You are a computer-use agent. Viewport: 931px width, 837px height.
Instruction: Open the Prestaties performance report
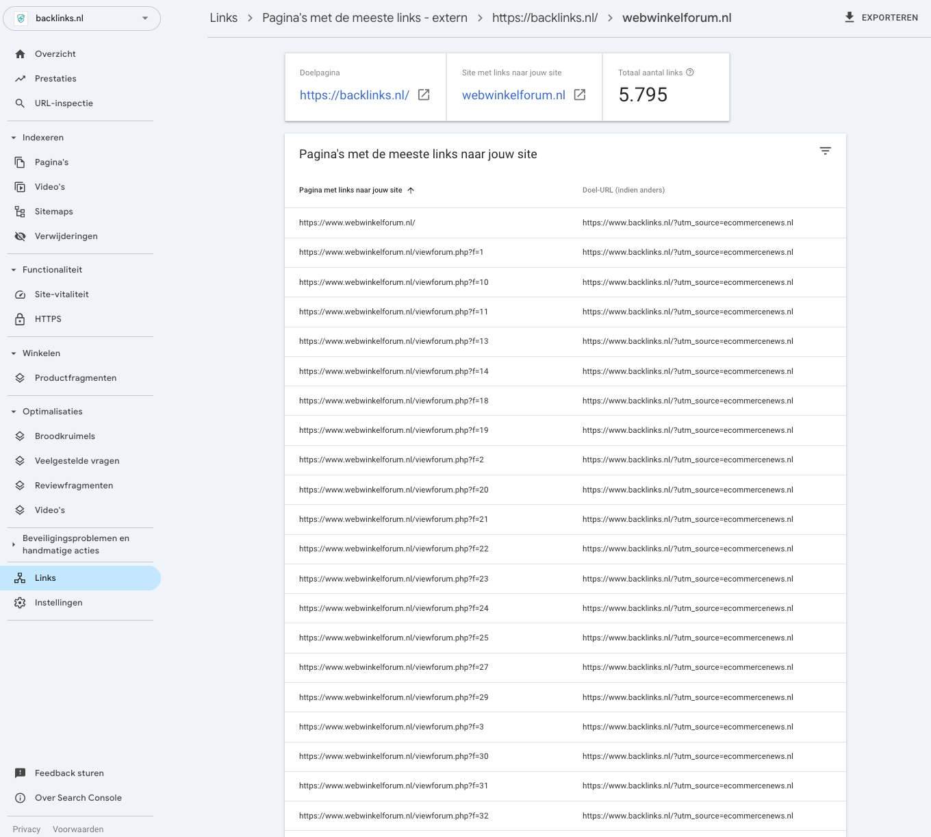click(55, 78)
